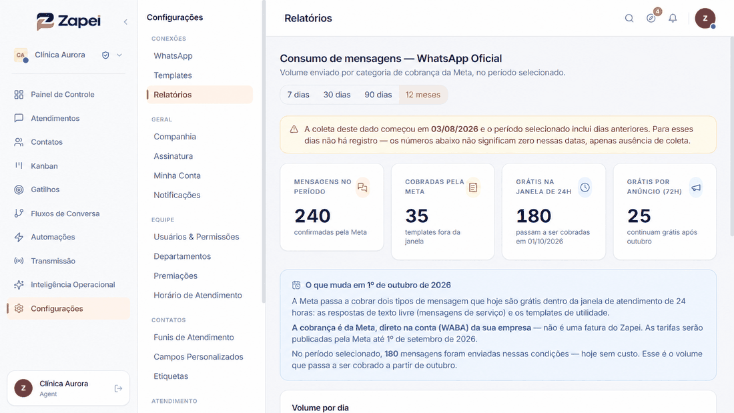734x413 pixels.
Task: Open Campos Personalizados
Action: 198,357
